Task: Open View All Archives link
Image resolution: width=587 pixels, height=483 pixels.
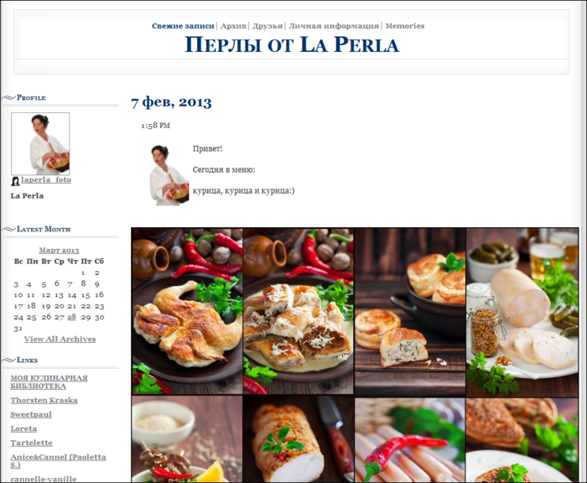Action: 60,339
